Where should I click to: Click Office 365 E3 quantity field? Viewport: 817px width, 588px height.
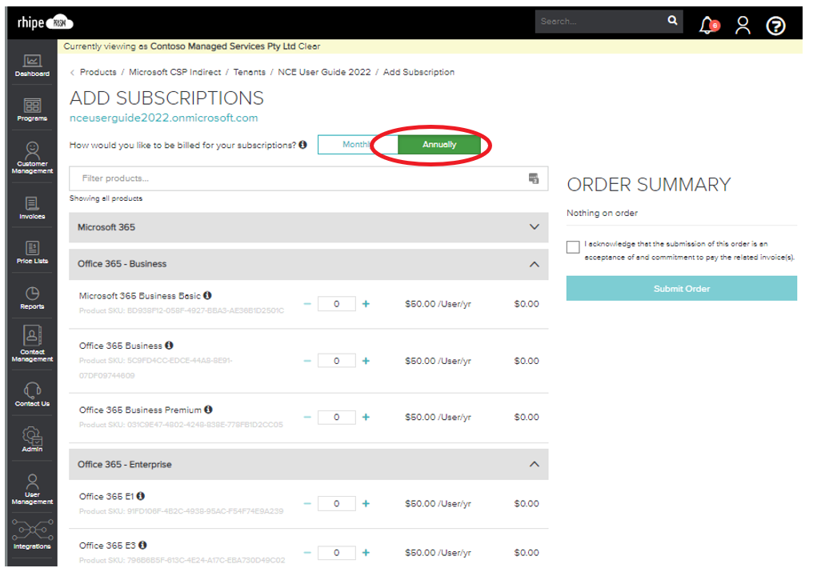pos(337,553)
